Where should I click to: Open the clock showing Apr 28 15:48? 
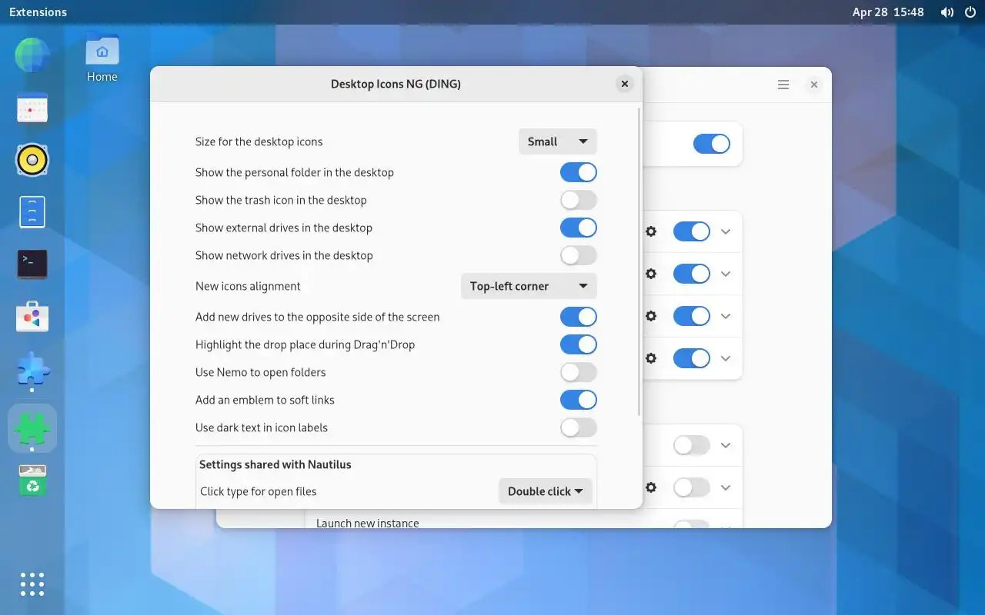coord(888,12)
